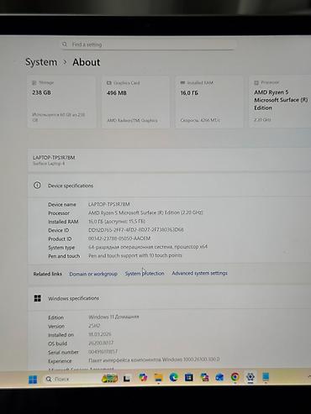Go back to System in breadcrumb
The width and height of the screenshot is (311, 414).
click(x=41, y=62)
